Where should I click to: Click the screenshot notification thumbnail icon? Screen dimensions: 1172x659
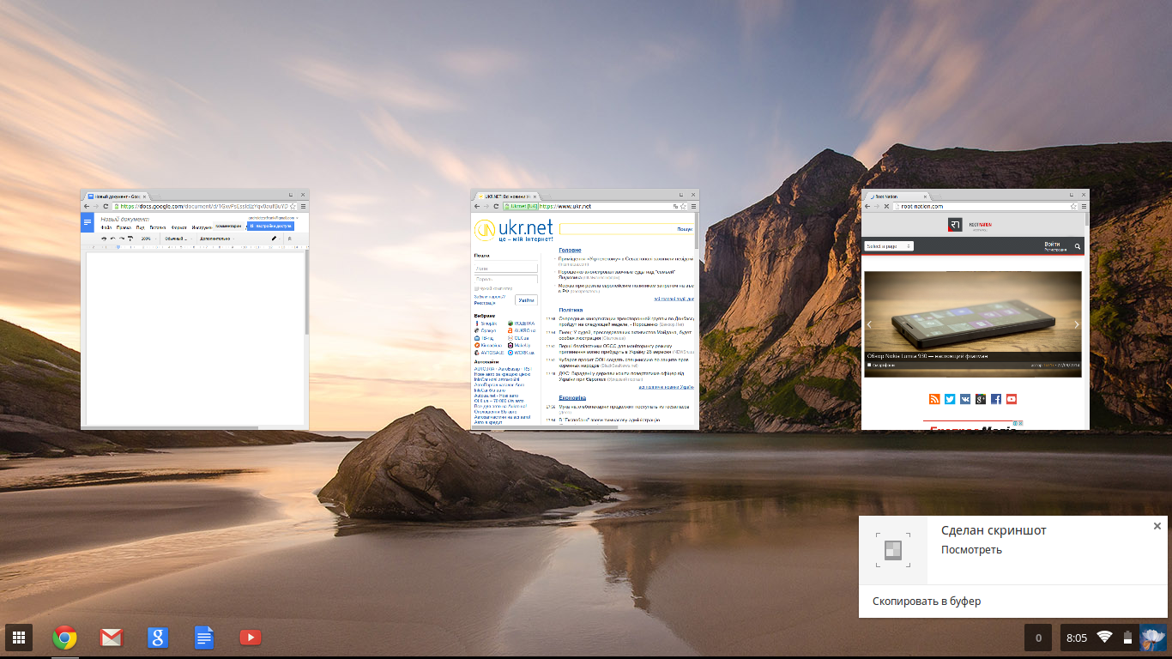893,550
